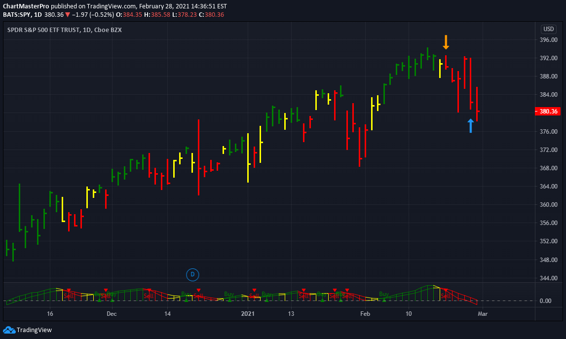566x339 pixels.
Task: Click the 384.00 price axis label
Action: (548, 95)
